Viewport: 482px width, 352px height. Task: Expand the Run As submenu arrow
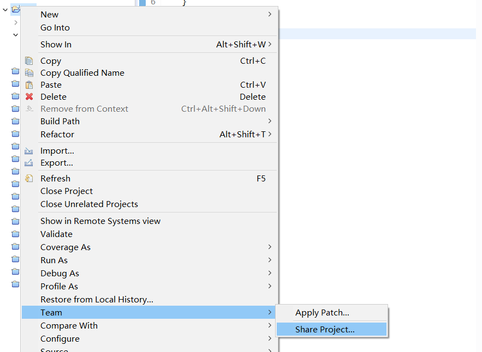click(x=270, y=260)
